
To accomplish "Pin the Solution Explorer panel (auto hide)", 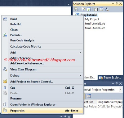I will click(117, 4).
